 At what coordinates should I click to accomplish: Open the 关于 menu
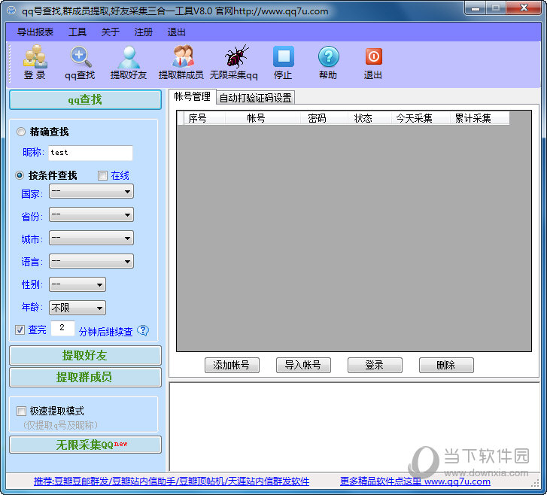pos(111,32)
